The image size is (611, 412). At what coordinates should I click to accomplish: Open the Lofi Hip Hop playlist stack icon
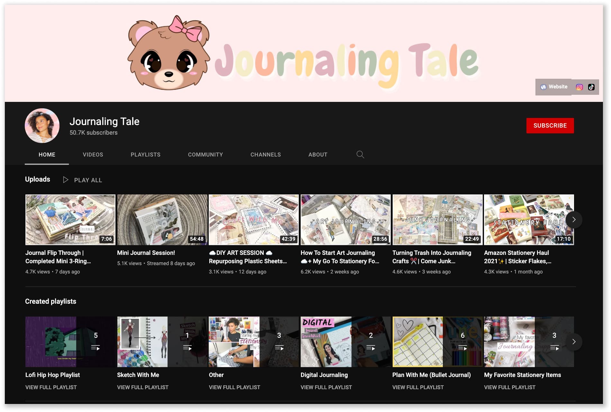(96, 347)
